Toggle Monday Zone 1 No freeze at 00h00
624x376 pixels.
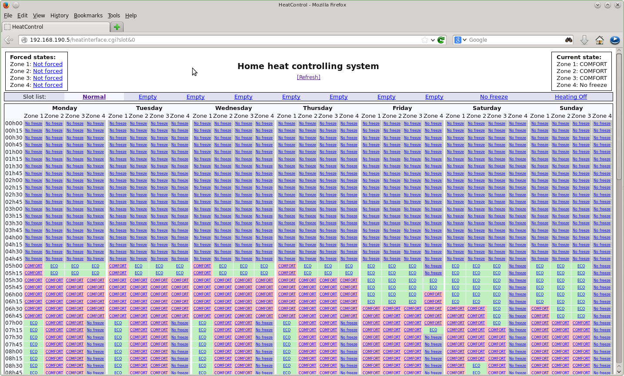coord(33,123)
